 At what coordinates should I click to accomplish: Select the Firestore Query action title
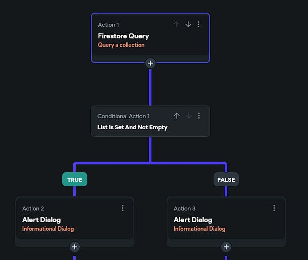point(123,36)
